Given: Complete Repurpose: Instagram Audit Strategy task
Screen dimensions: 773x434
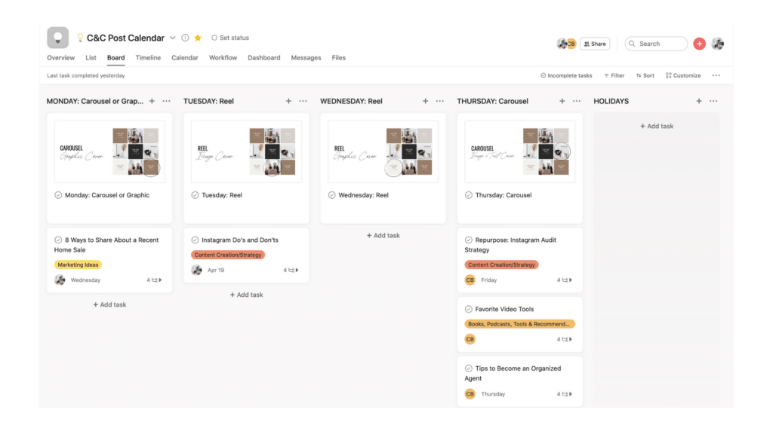Looking at the screenshot, I should pyautogui.click(x=468, y=240).
